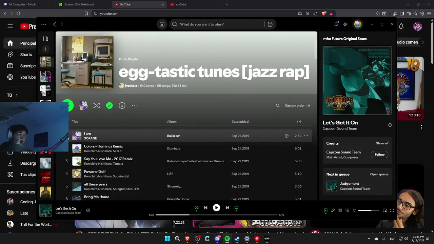
Task: Open the YouTube hamburger guide menu
Action: (x=10, y=26)
